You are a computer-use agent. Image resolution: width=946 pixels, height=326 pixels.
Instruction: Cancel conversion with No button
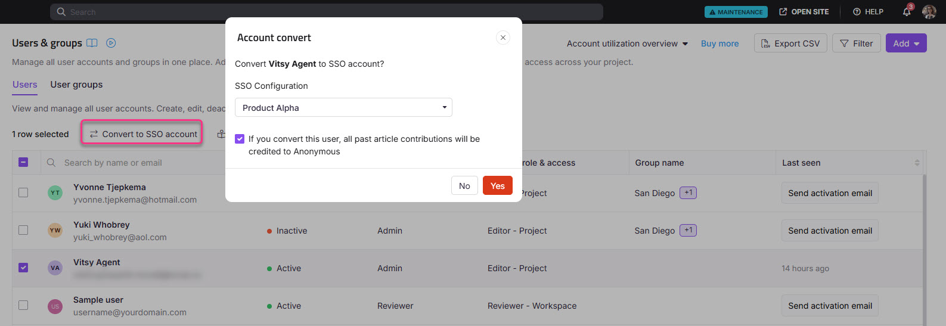click(x=464, y=186)
